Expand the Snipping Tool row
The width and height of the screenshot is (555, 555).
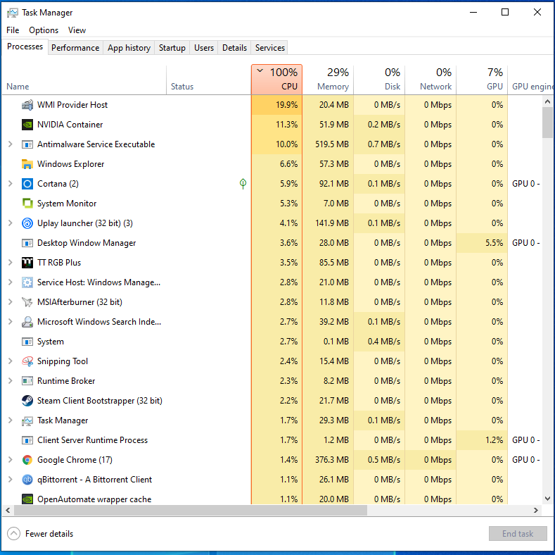click(x=11, y=361)
